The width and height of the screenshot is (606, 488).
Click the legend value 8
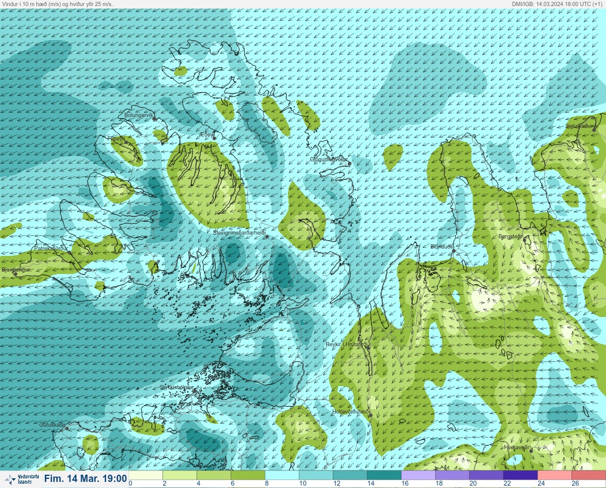(267, 483)
